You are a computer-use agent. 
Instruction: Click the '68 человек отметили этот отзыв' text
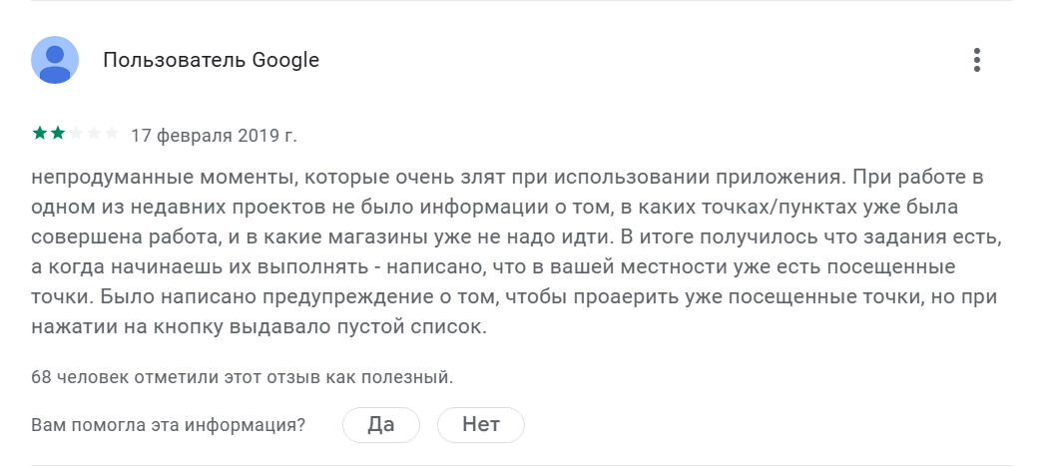[243, 377]
